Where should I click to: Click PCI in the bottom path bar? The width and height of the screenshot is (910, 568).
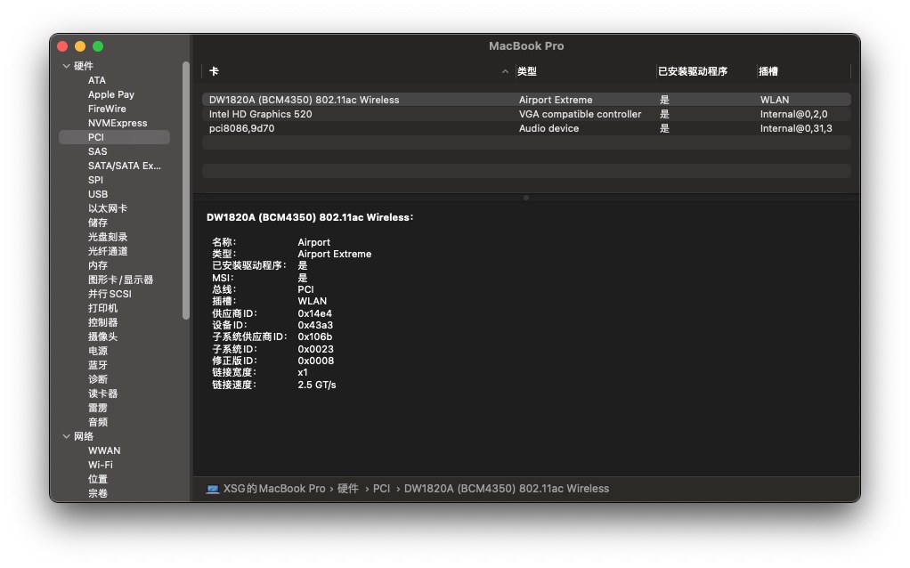[381, 489]
